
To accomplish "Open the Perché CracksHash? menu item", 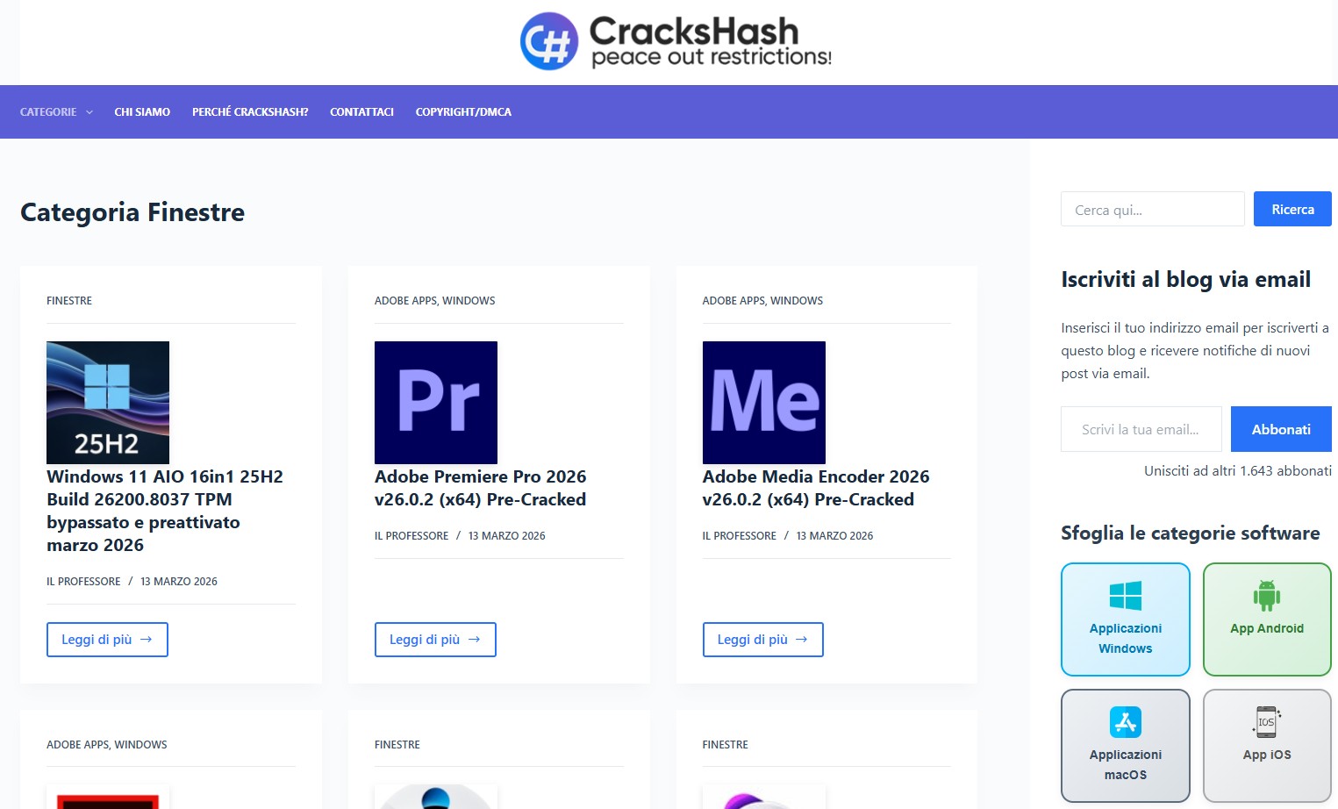I will [x=250, y=112].
